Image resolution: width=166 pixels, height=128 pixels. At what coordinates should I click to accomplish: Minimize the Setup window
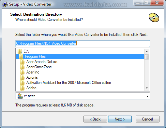tap(138, 3)
